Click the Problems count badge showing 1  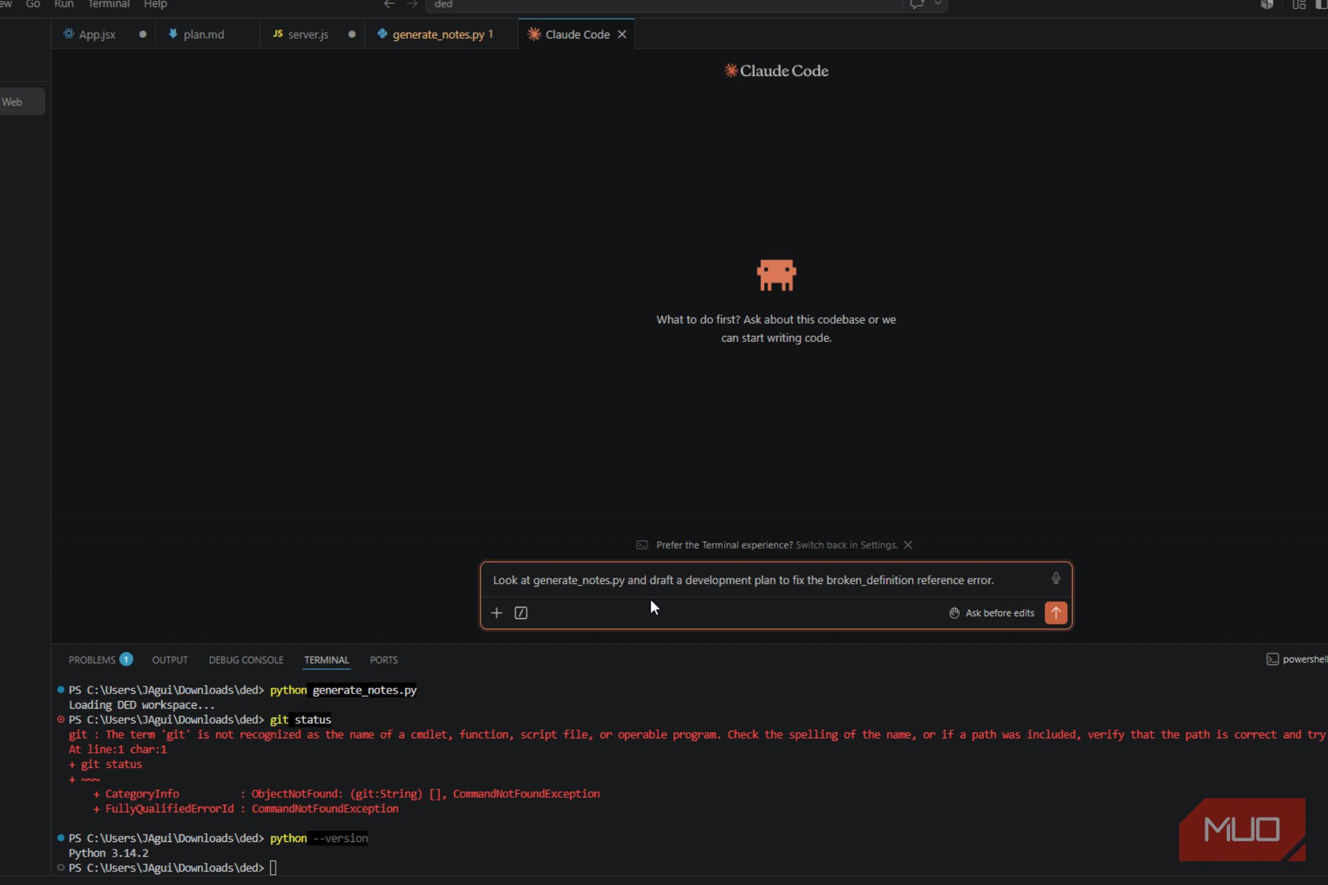(x=126, y=659)
